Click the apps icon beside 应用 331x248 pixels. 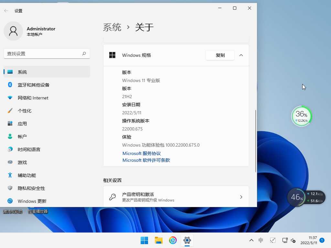click(x=10, y=123)
